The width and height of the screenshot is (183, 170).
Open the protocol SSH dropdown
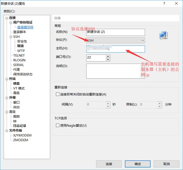coord(115,40)
